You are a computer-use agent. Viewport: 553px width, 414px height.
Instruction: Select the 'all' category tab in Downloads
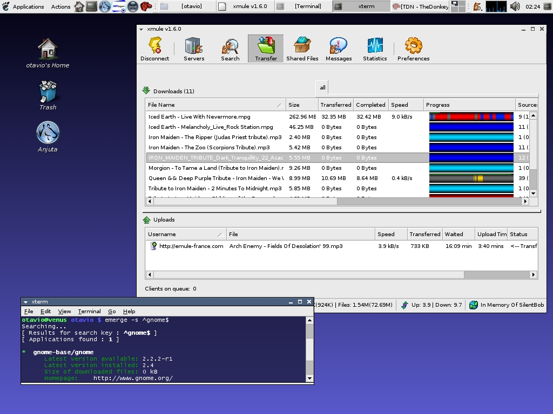tap(322, 88)
